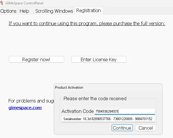
Task: Select the Serialnumber text box
Action: (108, 119)
